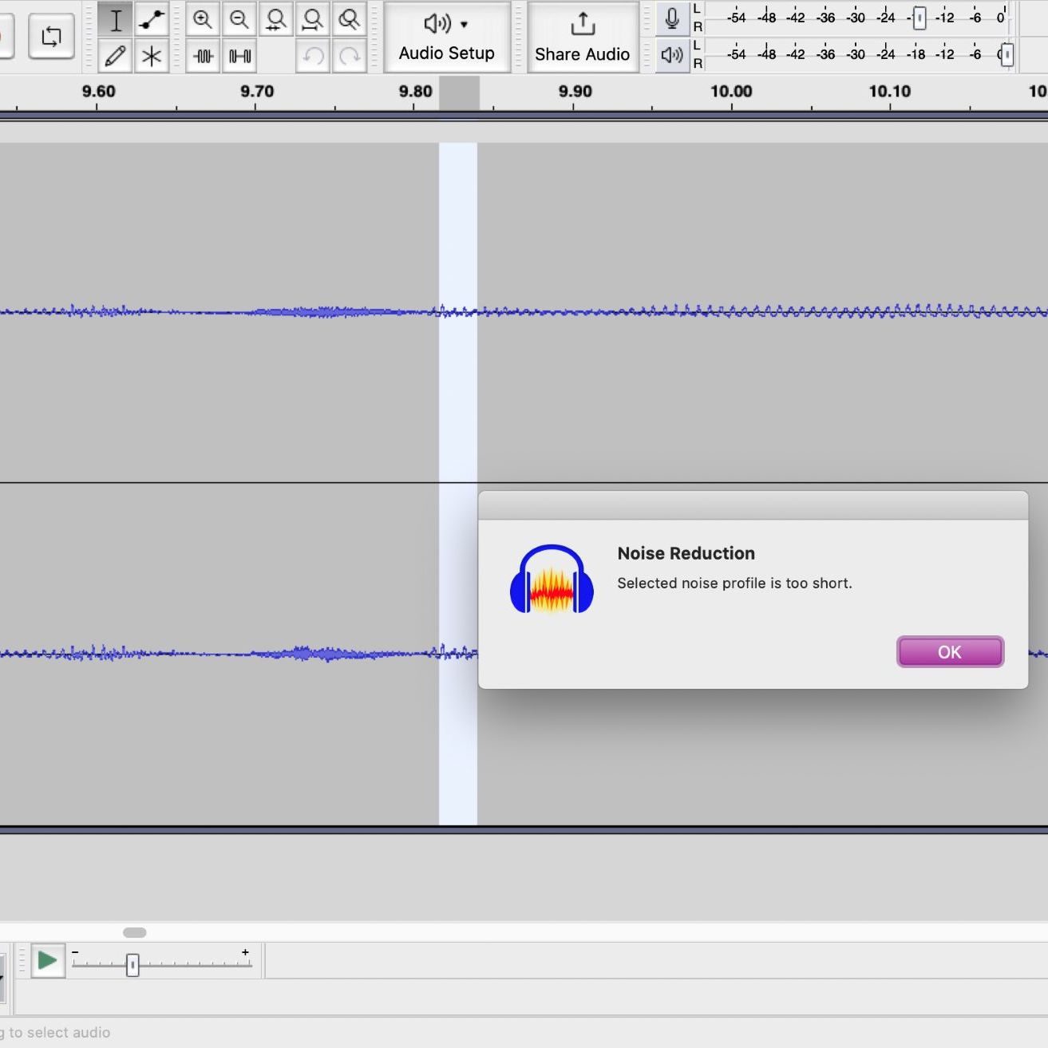Click the Zoom In magnifier

(x=203, y=20)
